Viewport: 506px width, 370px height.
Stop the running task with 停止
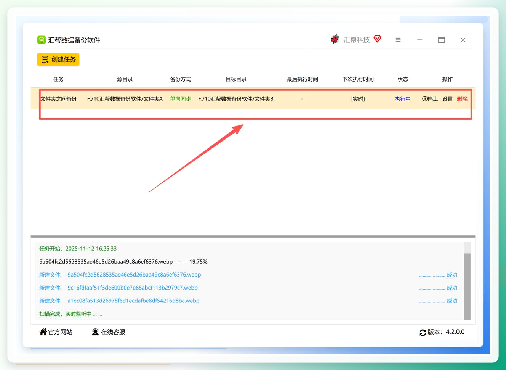(430, 99)
